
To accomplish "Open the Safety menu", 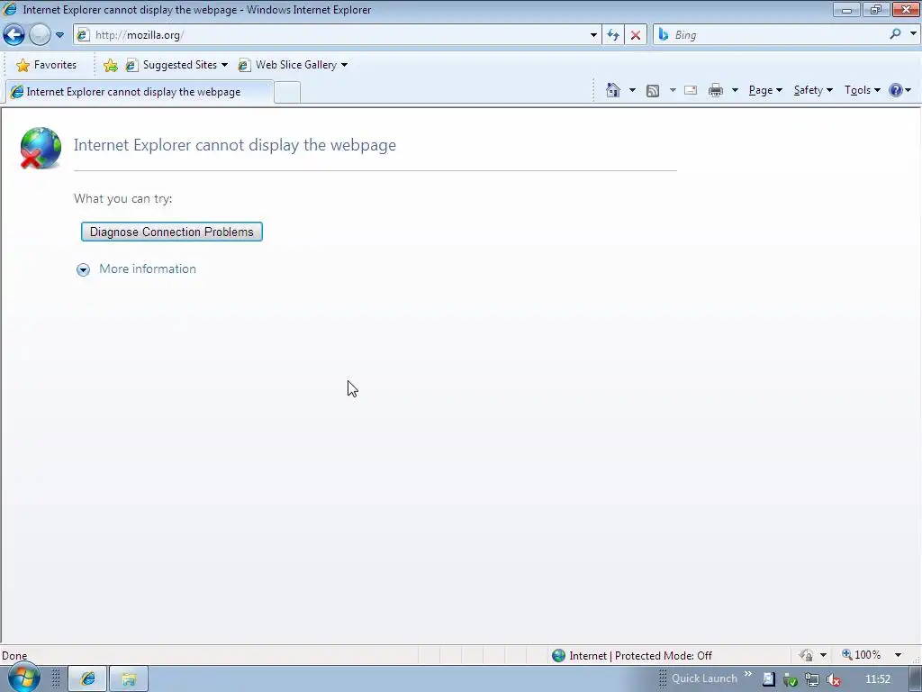I will (813, 90).
